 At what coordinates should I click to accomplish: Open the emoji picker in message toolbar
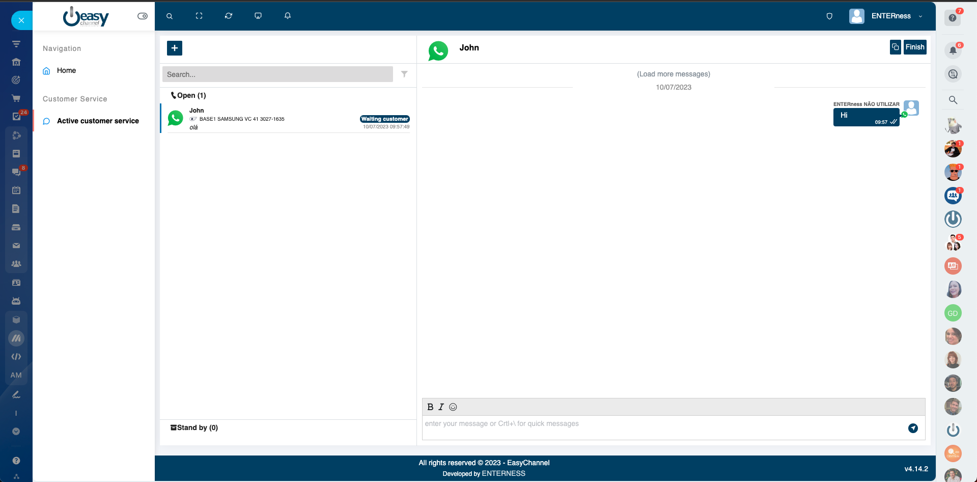[453, 407]
